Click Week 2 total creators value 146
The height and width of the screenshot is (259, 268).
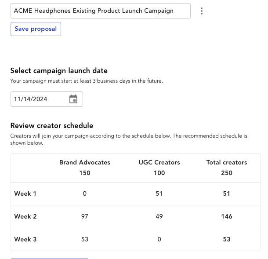tap(226, 216)
